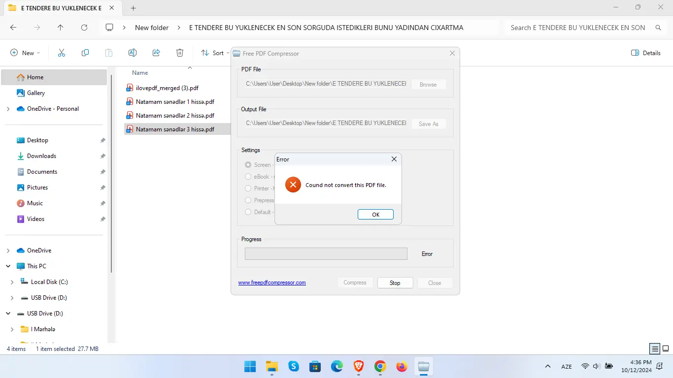
Task: Show hidden system tray icons
Action: point(547,366)
